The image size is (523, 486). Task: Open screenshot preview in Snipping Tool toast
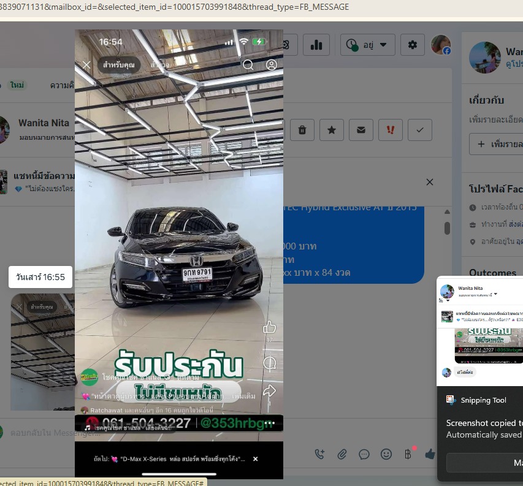(x=480, y=332)
